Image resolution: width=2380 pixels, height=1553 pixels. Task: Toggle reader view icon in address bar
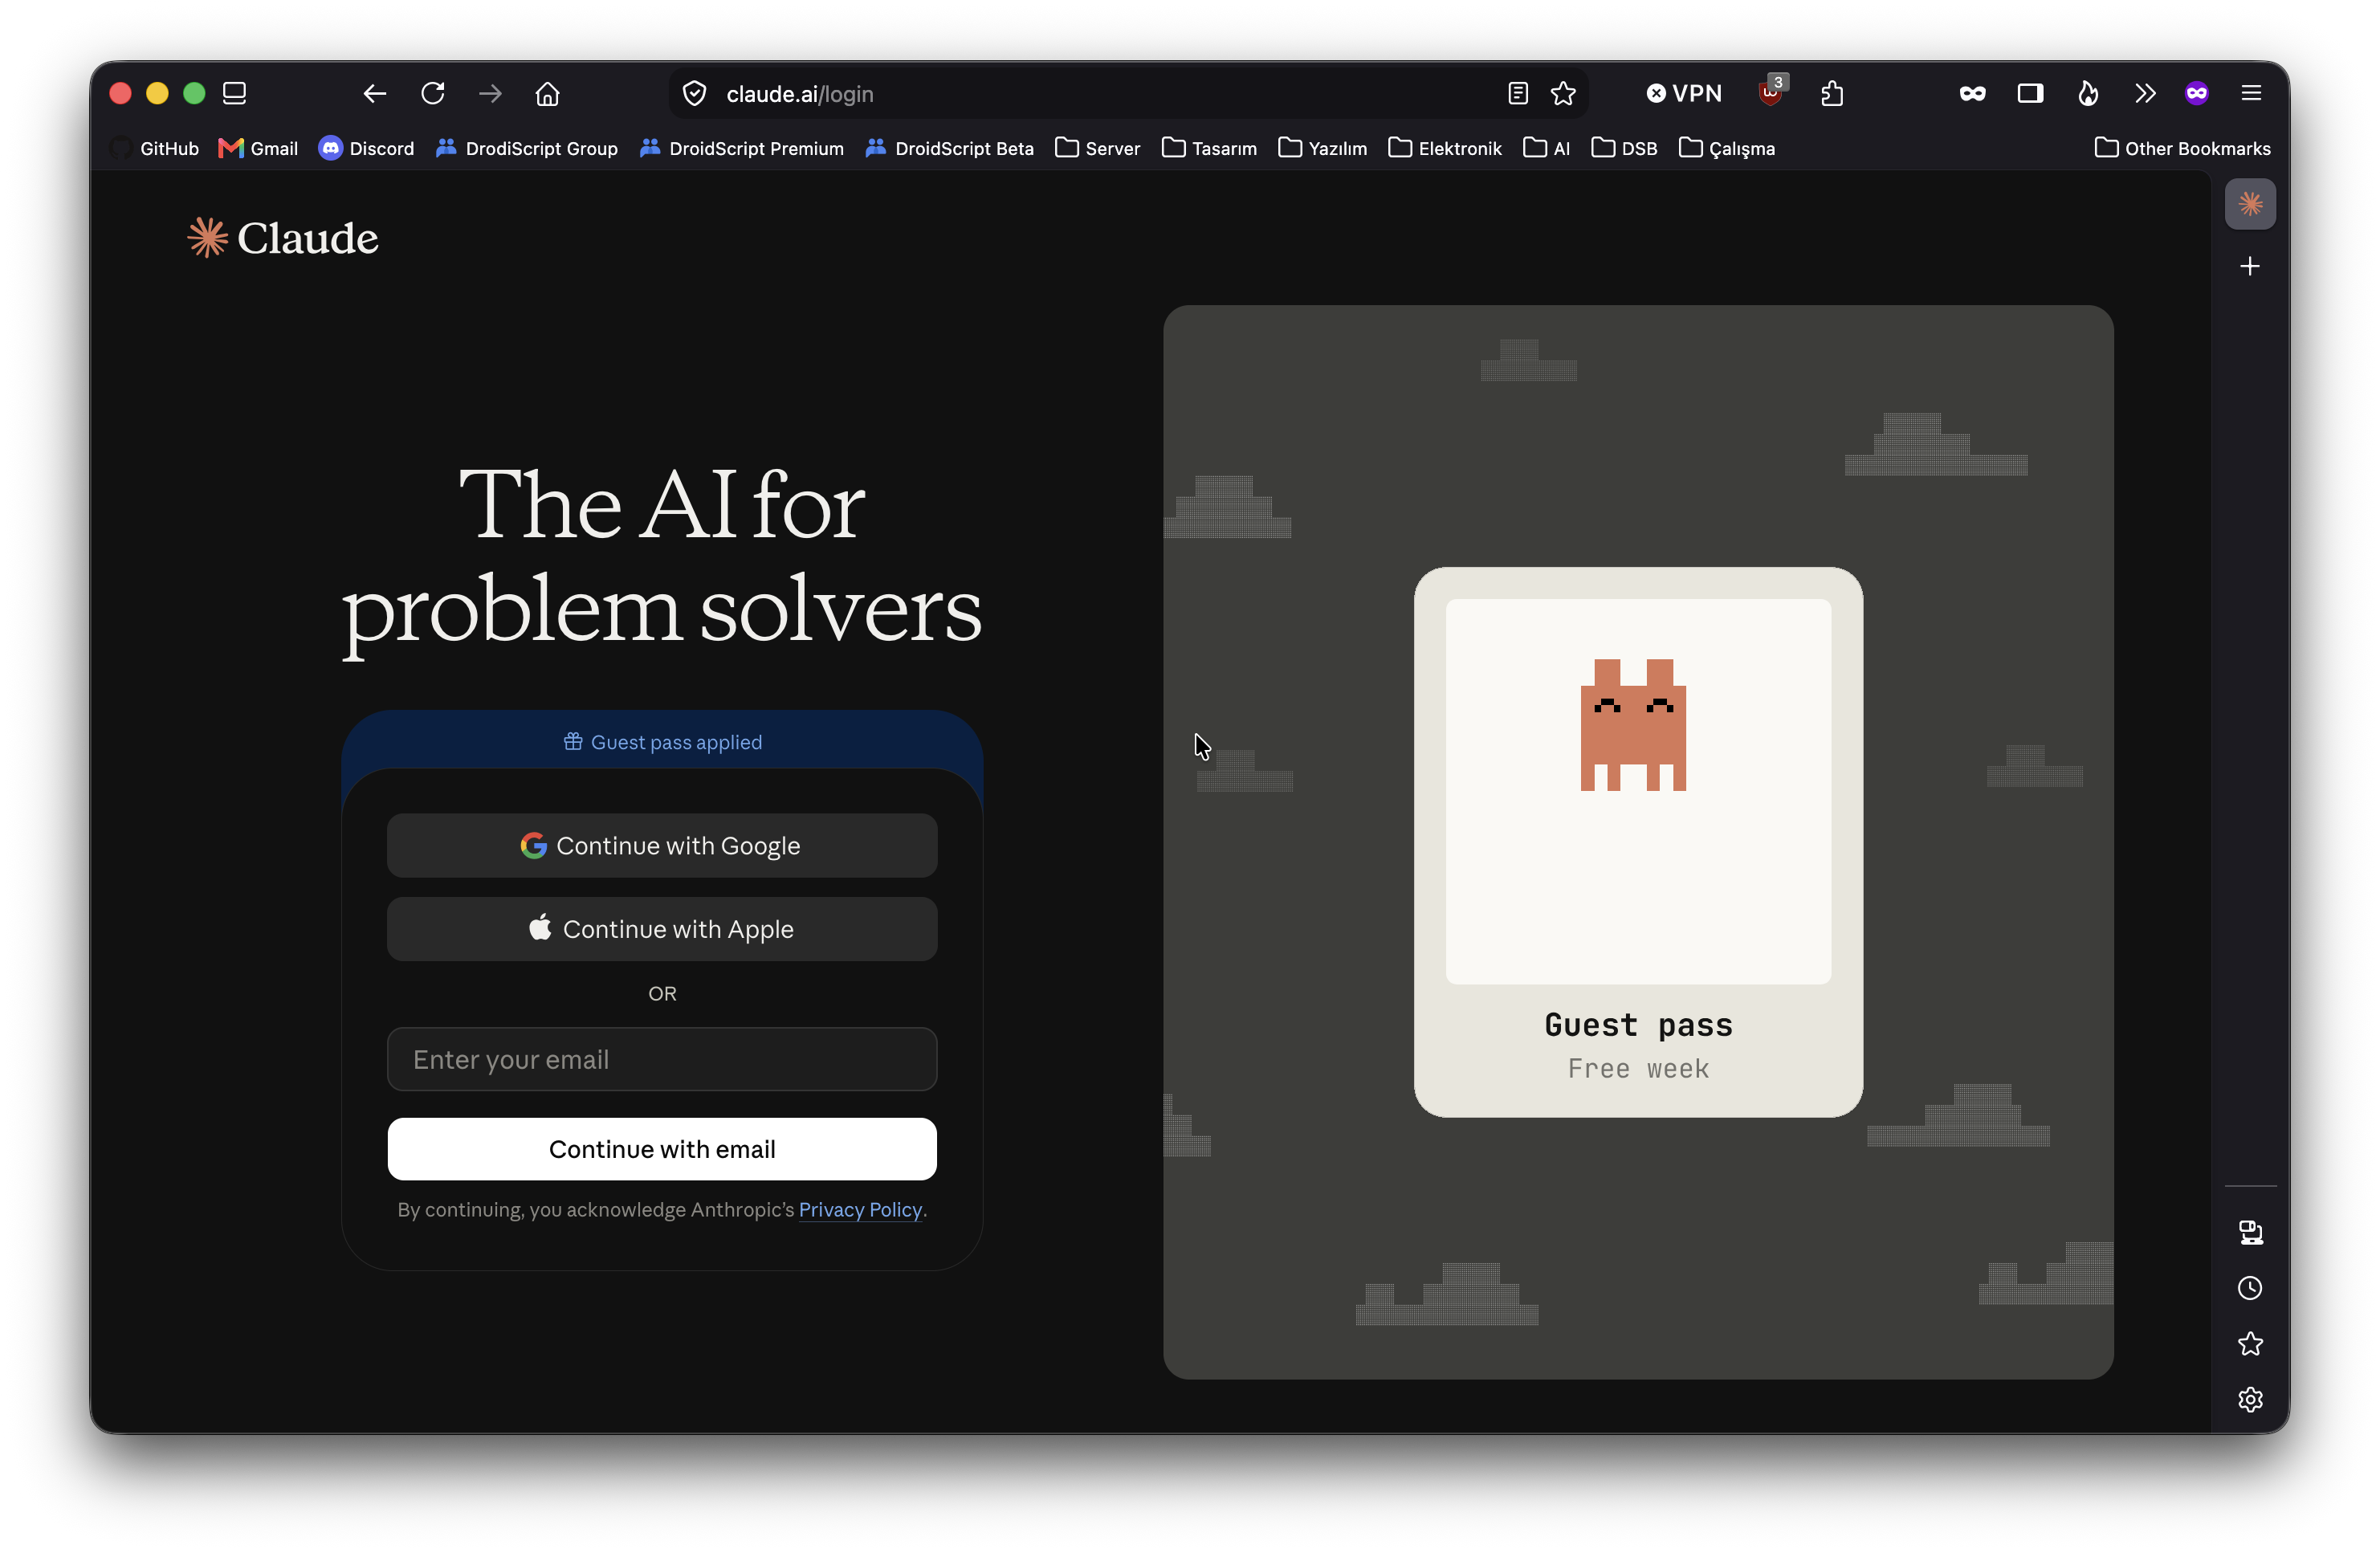pyautogui.click(x=1518, y=94)
